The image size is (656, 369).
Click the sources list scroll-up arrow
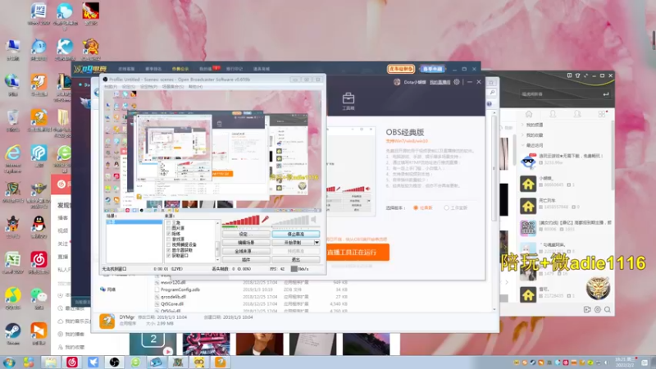pos(217,223)
